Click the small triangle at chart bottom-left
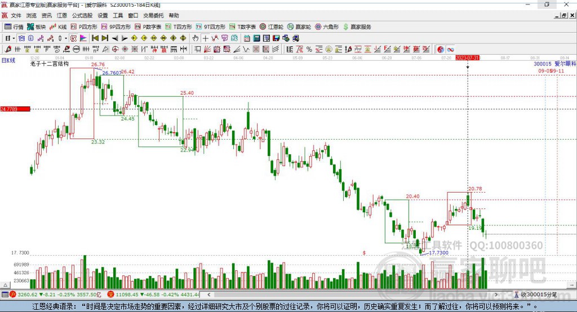This screenshot has width=577, height=312. point(5,285)
